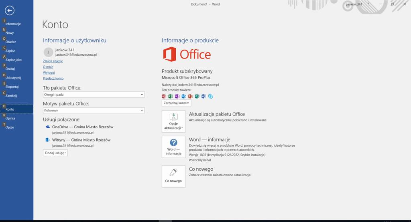Viewport: 411px width, 222px height.
Task: Click the Wyloguj link
Action: point(49,73)
